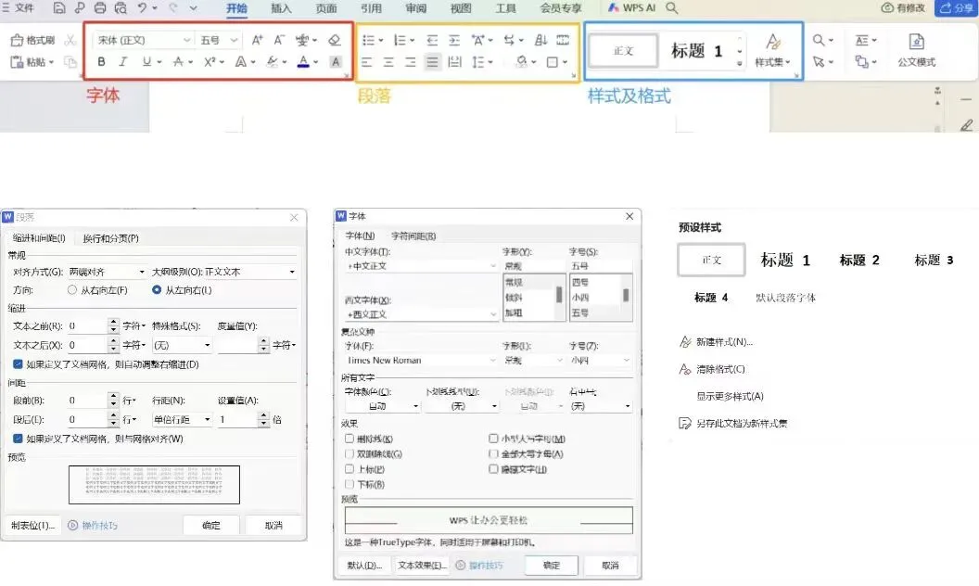Click the Paste (粘贴) icon
This screenshot has width=979, height=586.
click(18, 62)
